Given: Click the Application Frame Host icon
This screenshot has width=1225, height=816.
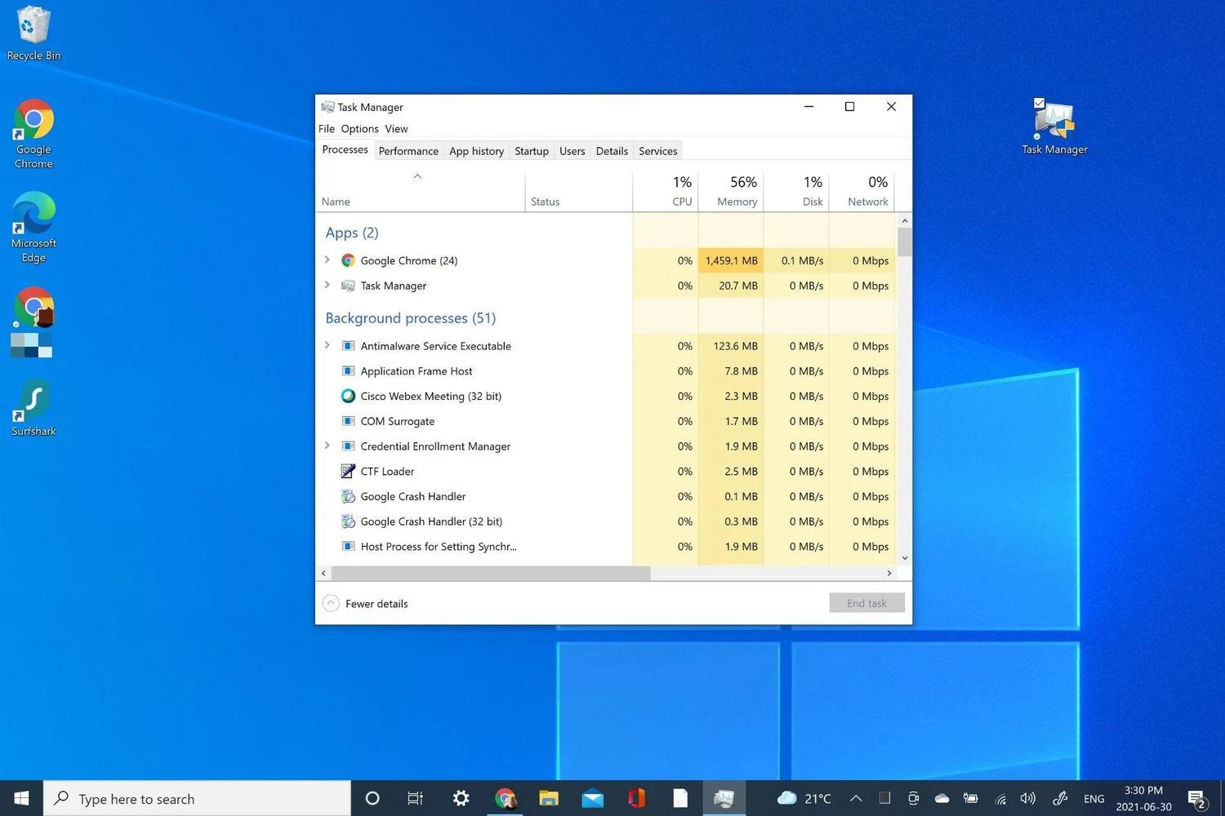Looking at the screenshot, I should point(348,371).
